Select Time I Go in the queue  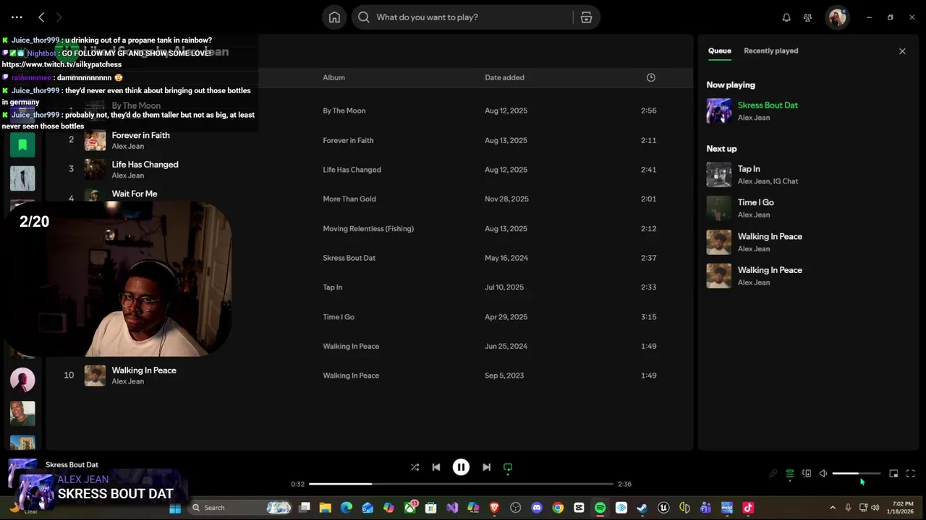click(755, 203)
